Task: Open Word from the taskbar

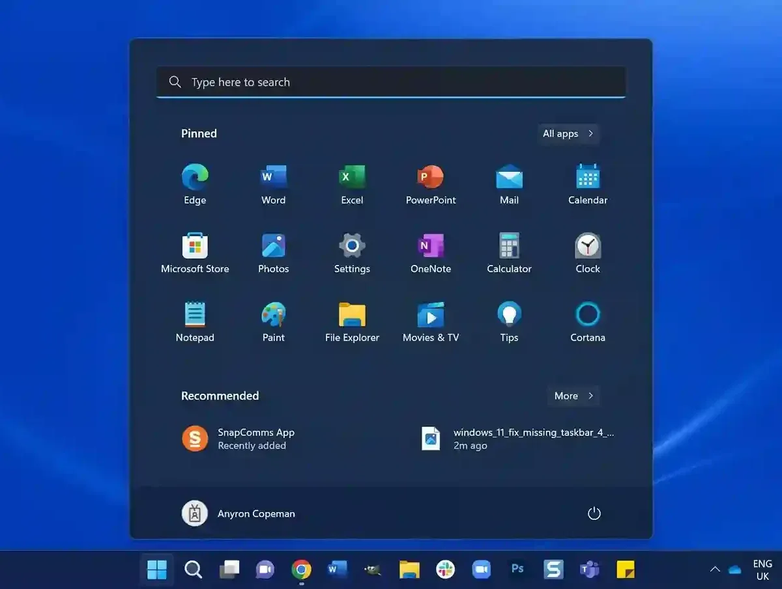Action: pos(337,570)
